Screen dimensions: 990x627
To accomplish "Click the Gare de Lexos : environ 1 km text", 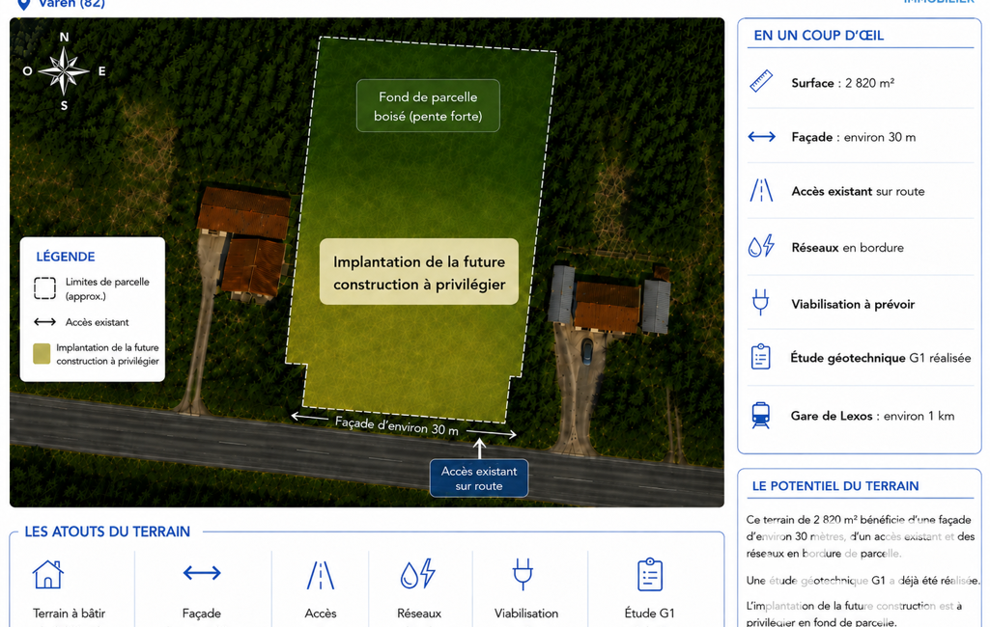I will [872, 416].
